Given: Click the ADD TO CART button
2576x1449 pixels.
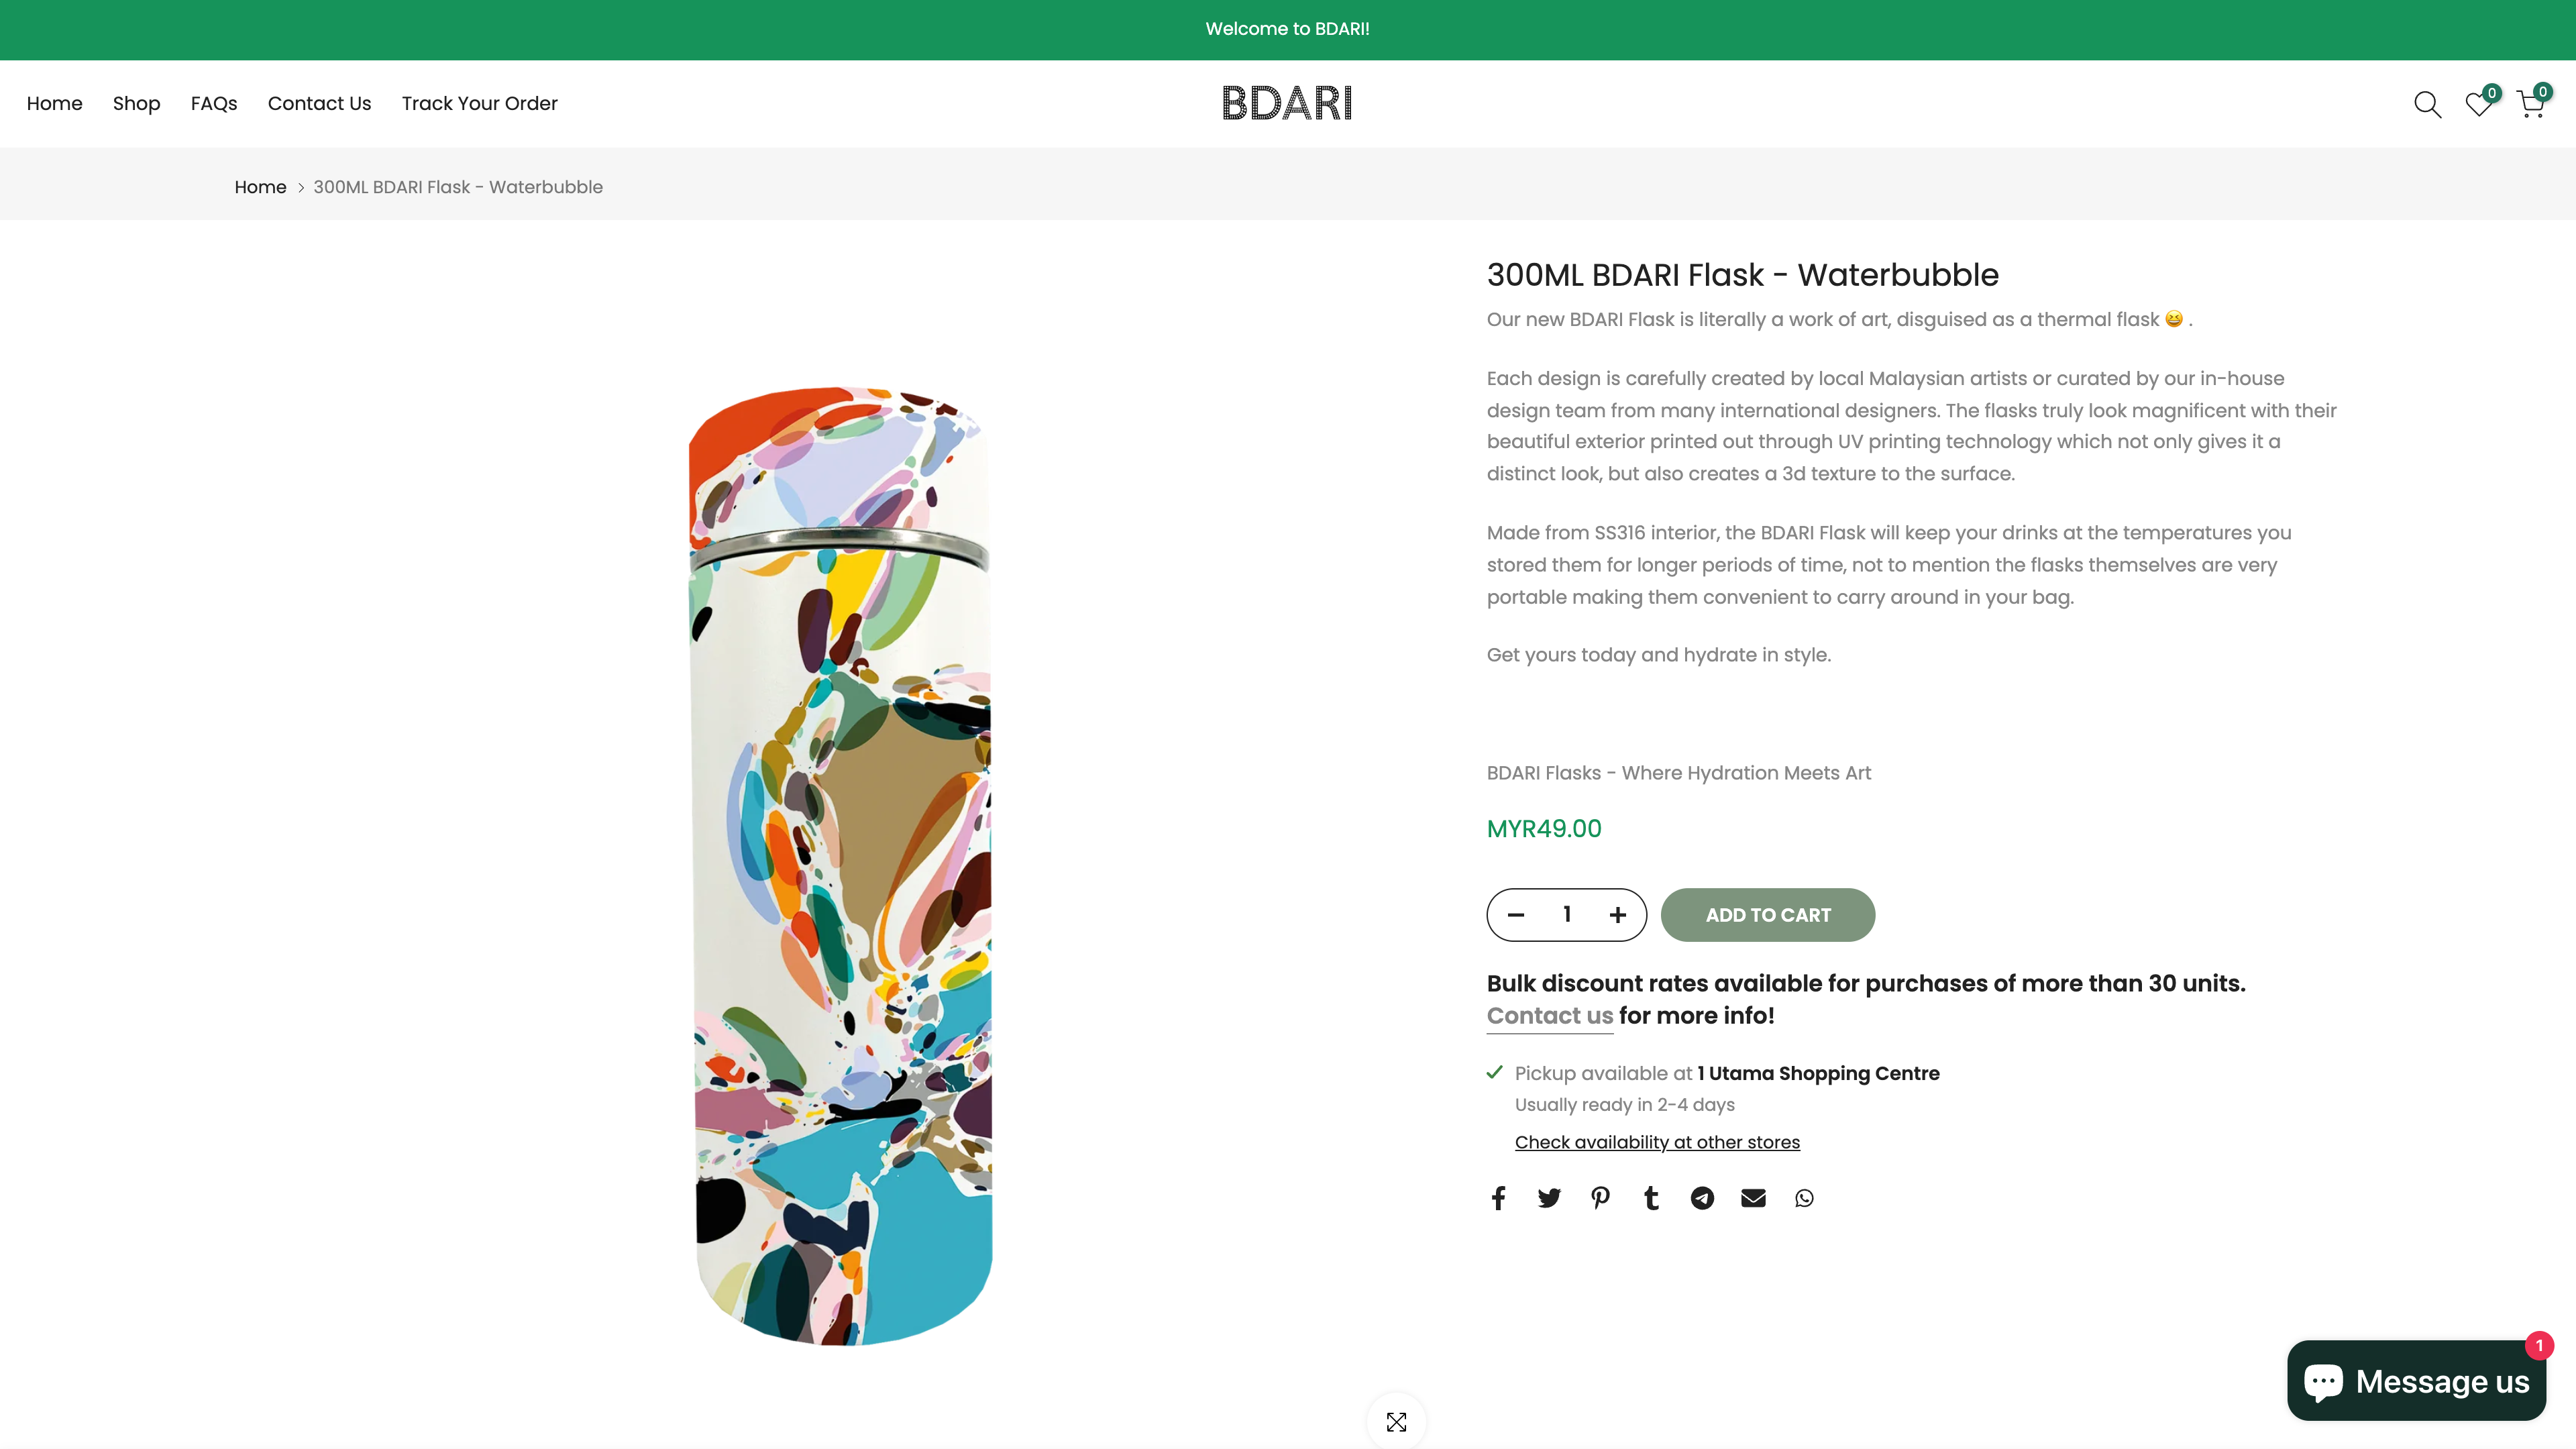Looking at the screenshot, I should (x=1767, y=914).
